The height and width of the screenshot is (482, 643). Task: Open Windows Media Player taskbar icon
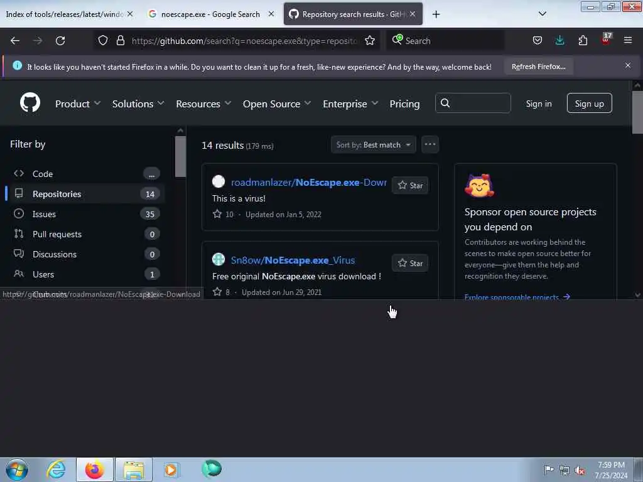click(171, 469)
